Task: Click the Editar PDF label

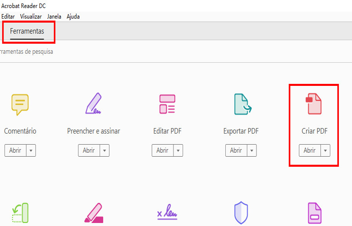Action: click(167, 131)
